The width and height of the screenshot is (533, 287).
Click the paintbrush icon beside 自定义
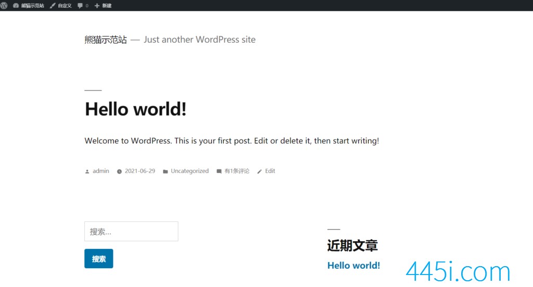pos(53,5)
